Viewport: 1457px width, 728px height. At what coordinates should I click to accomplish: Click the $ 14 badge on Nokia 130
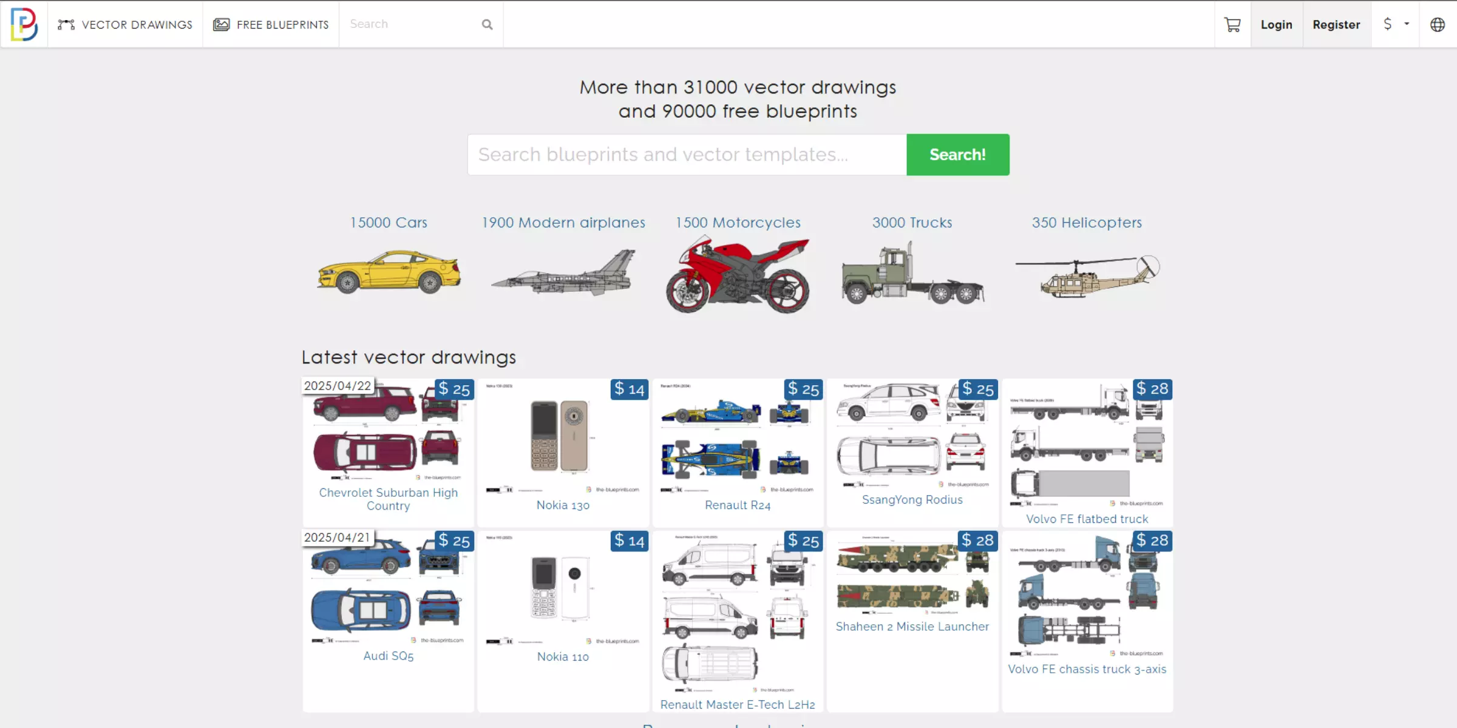point(630,389)
